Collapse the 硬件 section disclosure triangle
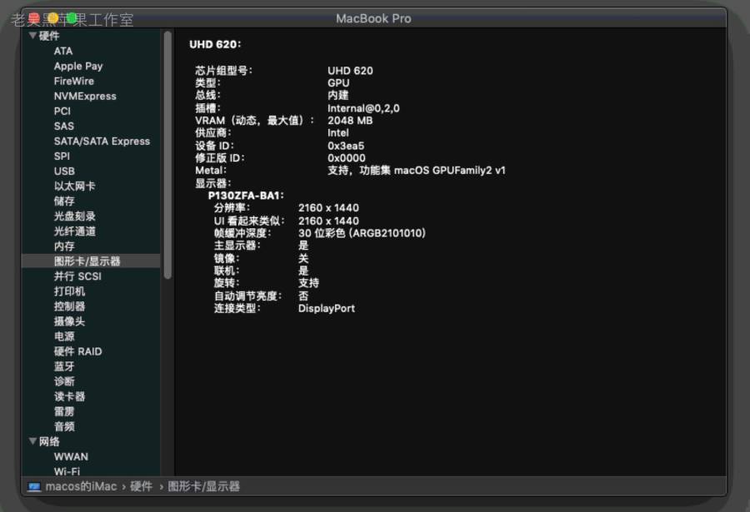 click(x=32, y=35)
